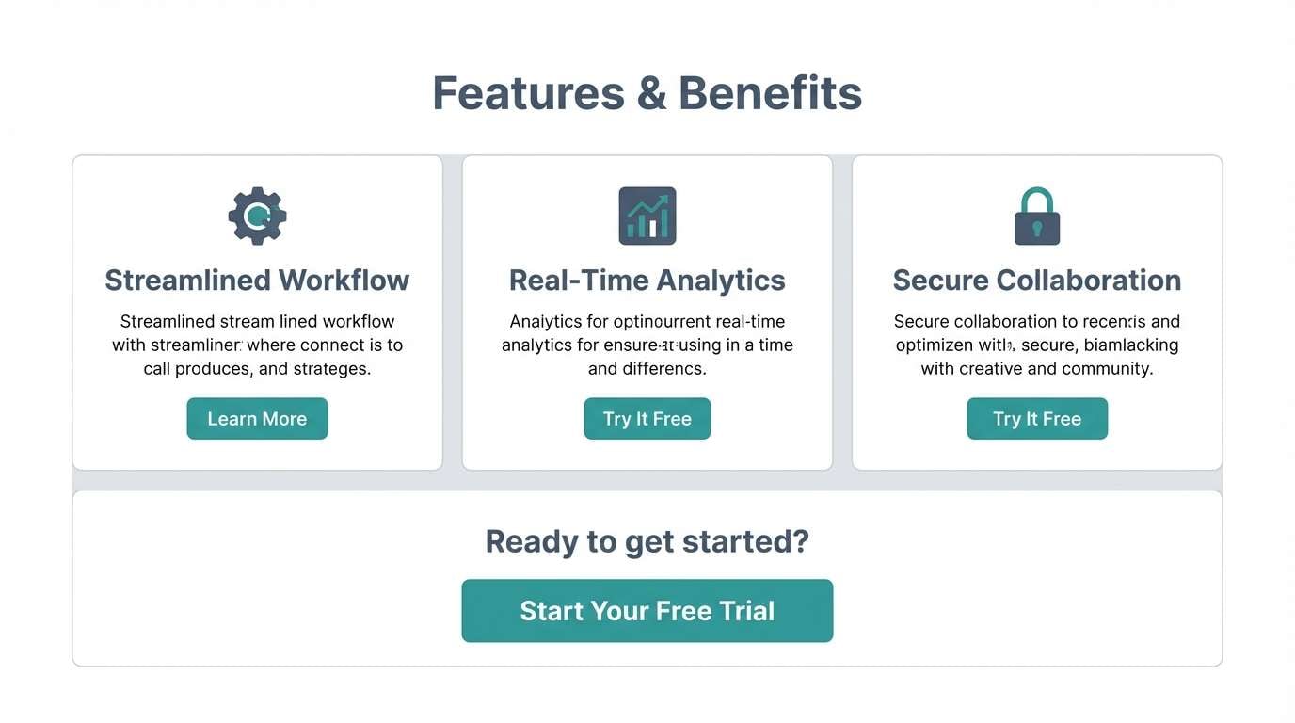Click the Features & Benefits page title
Viewport: 1295px width, 723px height.
647,93
